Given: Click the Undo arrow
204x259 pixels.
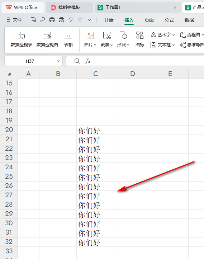Looking at the screenshot, I should pyautogui.click(x=71, y=20).
